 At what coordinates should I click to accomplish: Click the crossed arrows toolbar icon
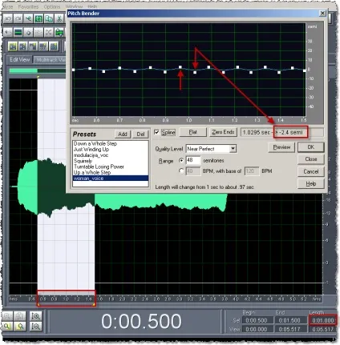click(x=49, y=32)
